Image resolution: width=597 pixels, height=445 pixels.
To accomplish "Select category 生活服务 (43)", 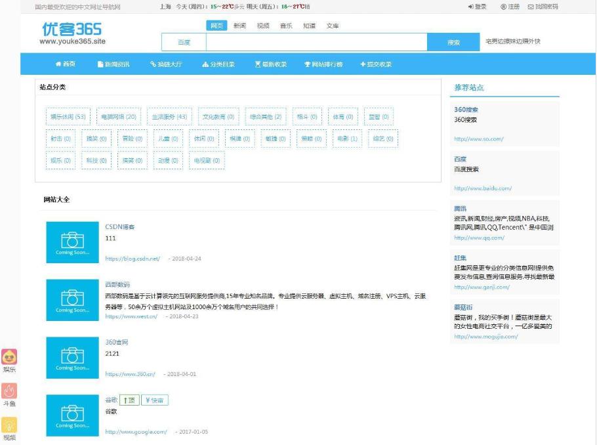I will point(169,117).
